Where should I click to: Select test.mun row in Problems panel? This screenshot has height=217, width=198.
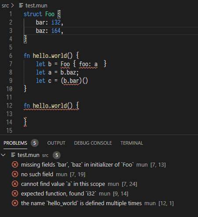99,155
